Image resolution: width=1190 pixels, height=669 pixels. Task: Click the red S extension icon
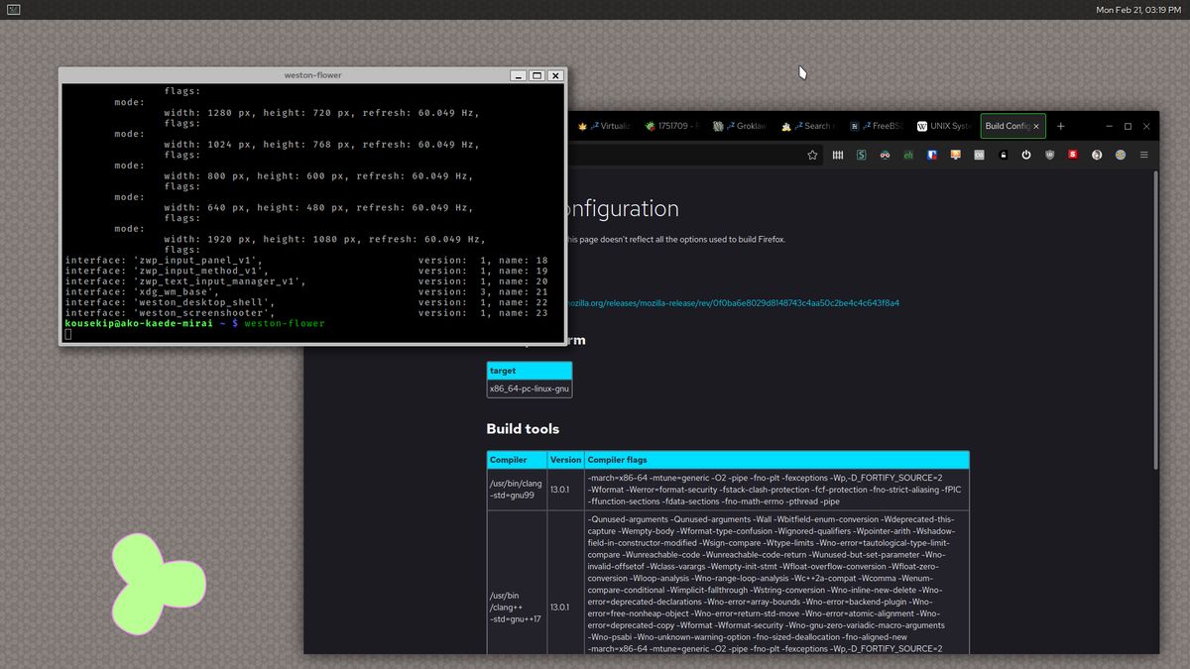[1073, 155]
